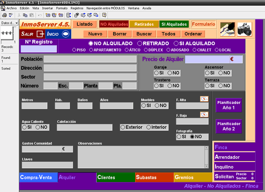Viewport: 265px width, 192px height.
Task: Open the Ventana menu
Action: (133, 8)
